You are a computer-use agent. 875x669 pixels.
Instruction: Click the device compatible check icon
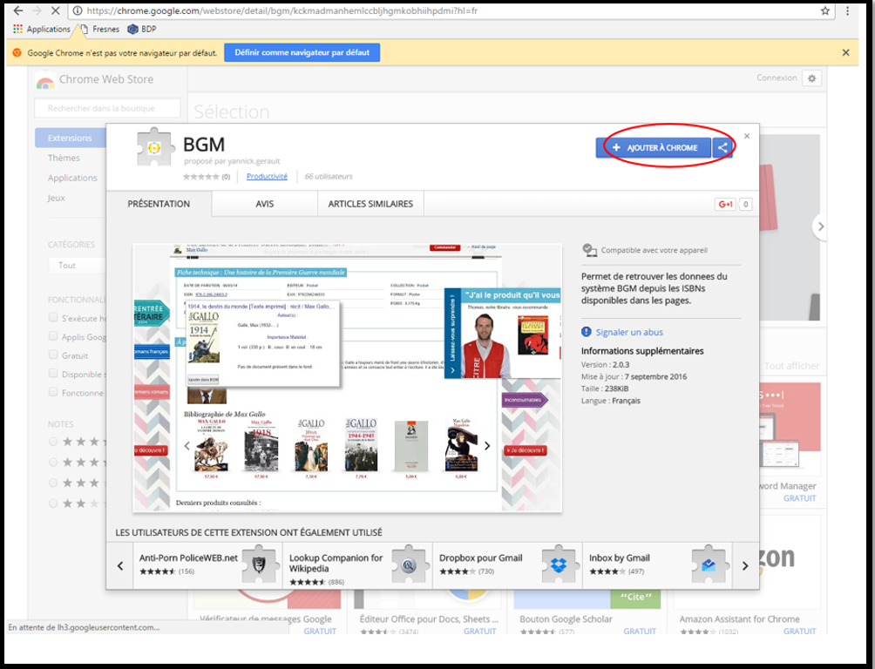pyautogui.click(x=589, y=250)
